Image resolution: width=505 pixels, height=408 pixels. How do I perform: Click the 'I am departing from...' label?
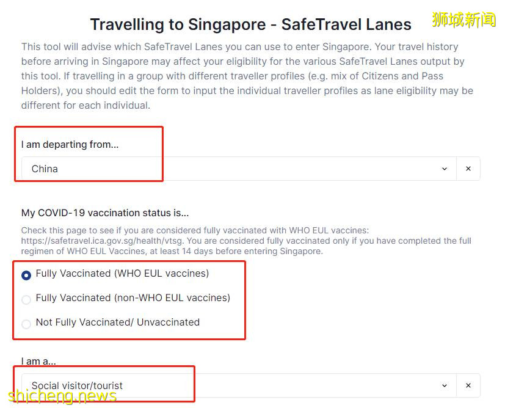[x=70, y=145]
